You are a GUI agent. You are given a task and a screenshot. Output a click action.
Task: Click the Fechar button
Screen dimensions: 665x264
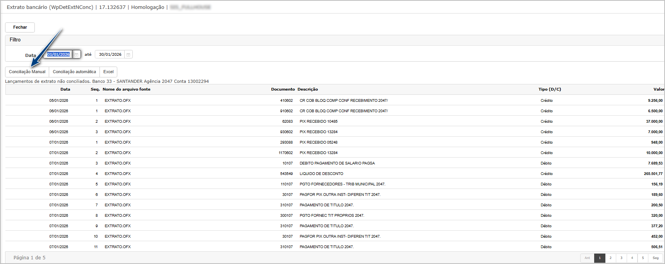(x=20, y=27)
